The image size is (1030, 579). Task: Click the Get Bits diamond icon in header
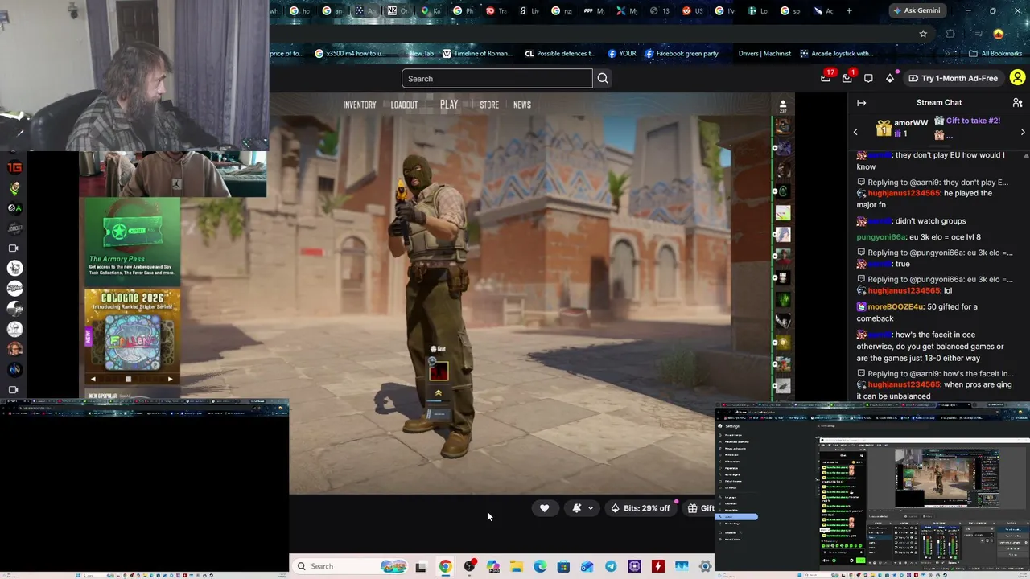pos(890,78)
